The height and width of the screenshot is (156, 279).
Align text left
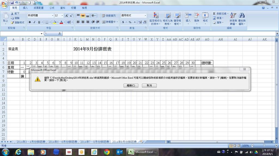click(x=78, y=22)
